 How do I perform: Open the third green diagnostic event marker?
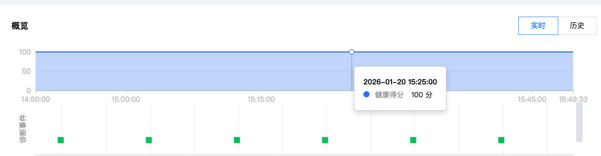[237, 140]
